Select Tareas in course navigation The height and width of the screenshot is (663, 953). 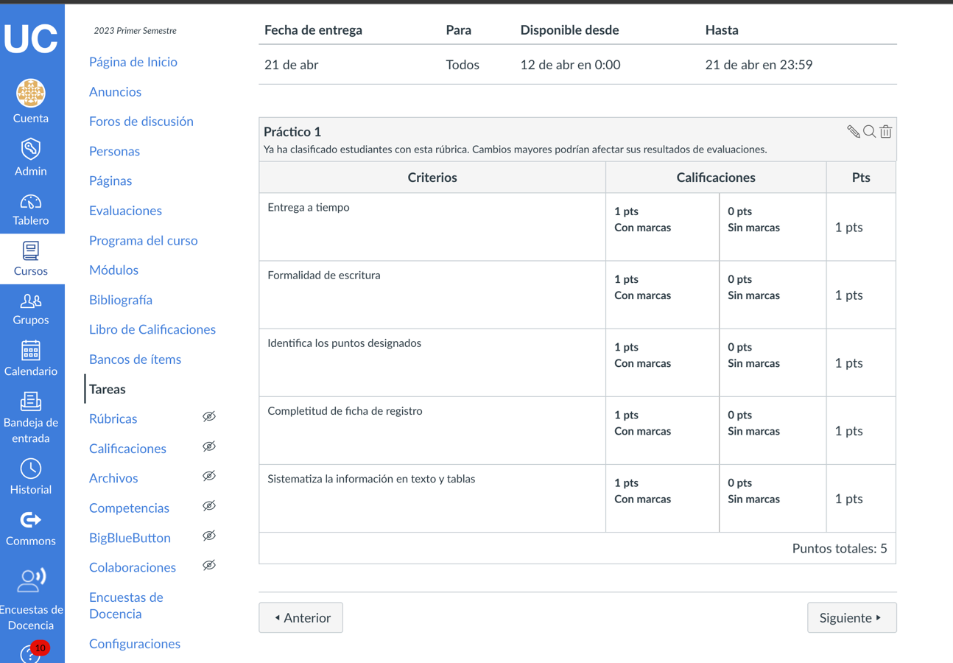[x=108, y=389]
